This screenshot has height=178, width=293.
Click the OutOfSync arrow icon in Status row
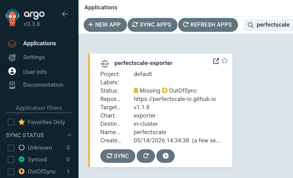(165, 91)
